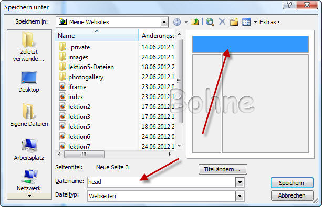Expand the Dateiname dropdown arrow
Viewport: 322px width, 207px height.
coord(240,182)
